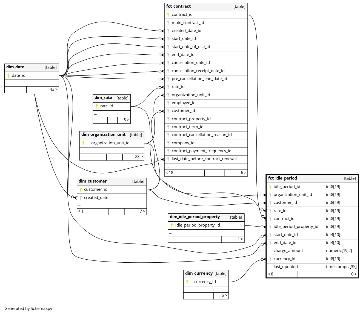Click the yellow key icon beside idle_period_id

[x=270, y=187]
